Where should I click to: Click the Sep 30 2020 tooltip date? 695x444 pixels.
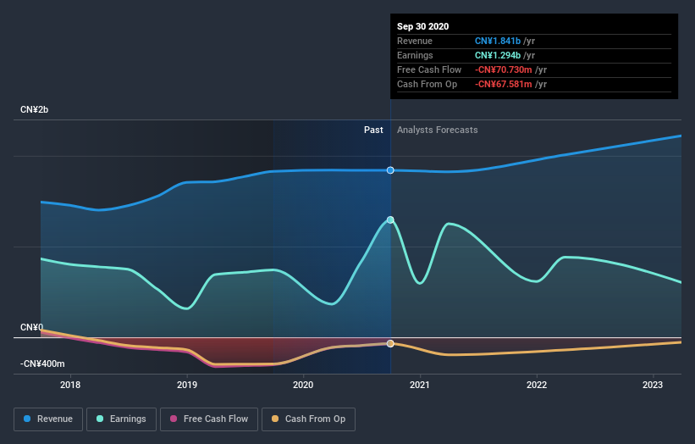423,26
